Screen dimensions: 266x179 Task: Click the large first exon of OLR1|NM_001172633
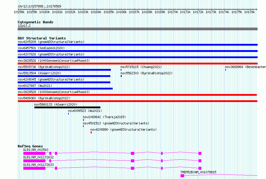[x=34, y=168]
